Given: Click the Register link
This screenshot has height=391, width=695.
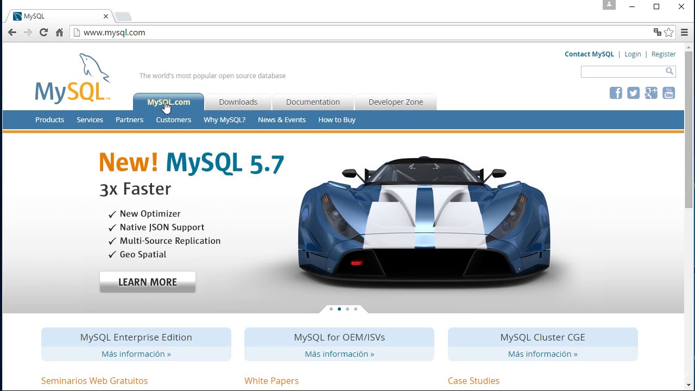Looking at the screenshot, I should tap(664, 54).
